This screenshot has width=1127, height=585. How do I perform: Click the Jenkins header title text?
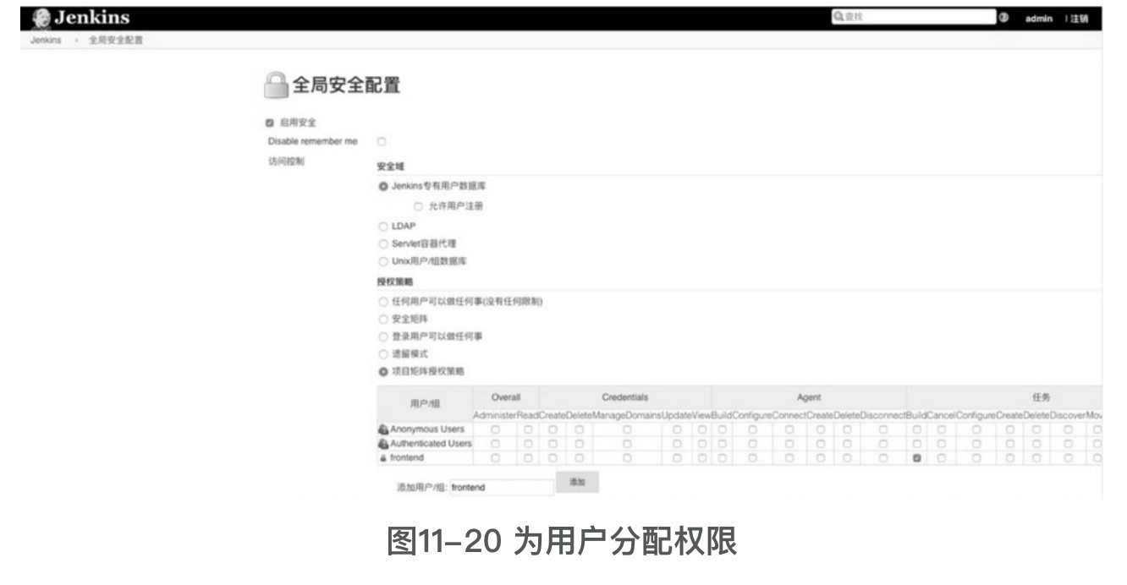click(x=91, y=18)
